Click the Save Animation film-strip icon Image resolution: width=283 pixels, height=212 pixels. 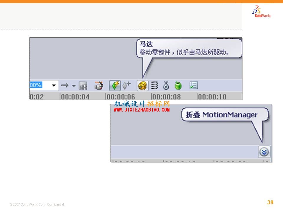coord(83,85)
